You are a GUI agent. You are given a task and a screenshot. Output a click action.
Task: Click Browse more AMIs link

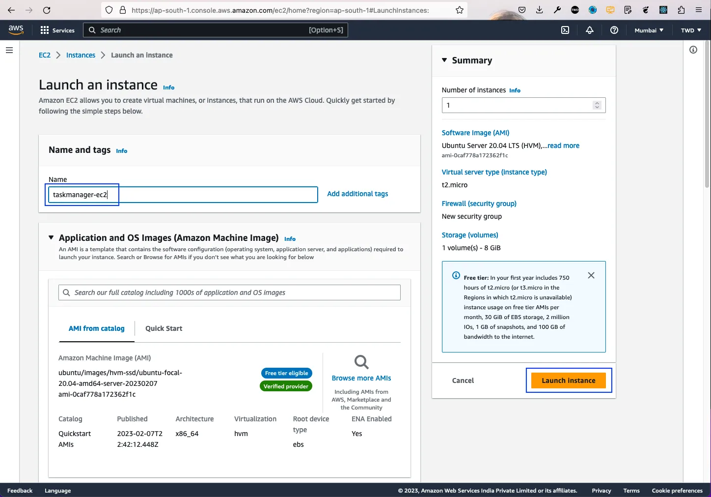361,378
